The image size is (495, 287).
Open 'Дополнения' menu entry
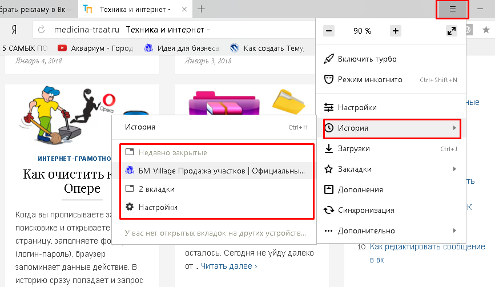click(x=391, y=189)
